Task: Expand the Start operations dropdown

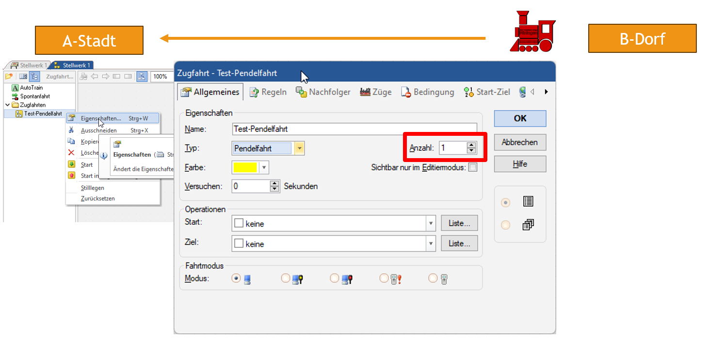Action: (x=430, y=224)
